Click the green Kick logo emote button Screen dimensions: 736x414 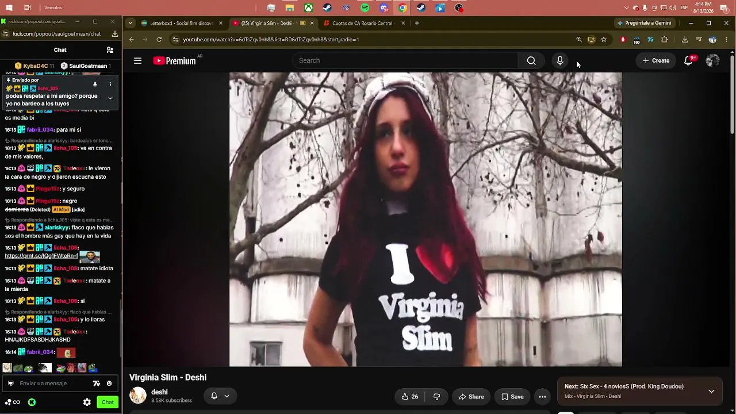point(32,402)
